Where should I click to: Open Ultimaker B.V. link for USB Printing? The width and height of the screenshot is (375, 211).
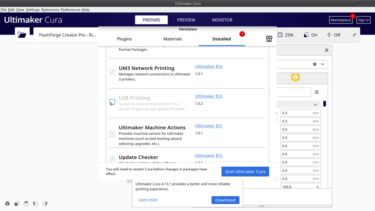coord(209,96)
